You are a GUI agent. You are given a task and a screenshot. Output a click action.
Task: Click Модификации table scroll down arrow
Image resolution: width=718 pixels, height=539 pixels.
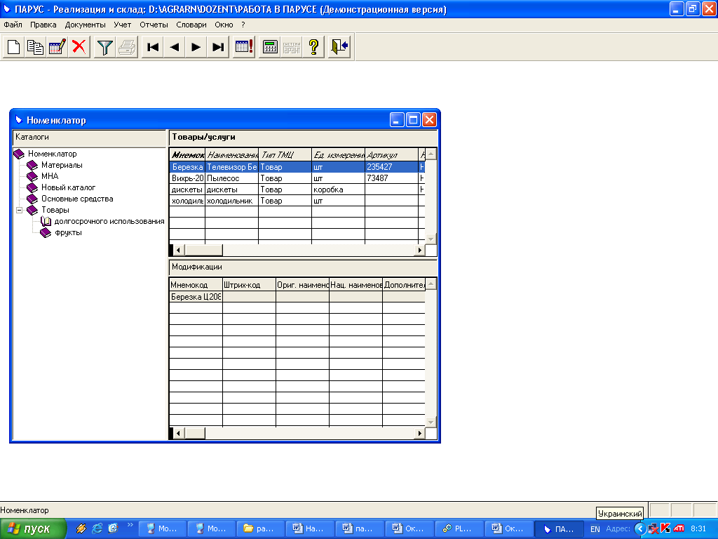pos(431,422)
